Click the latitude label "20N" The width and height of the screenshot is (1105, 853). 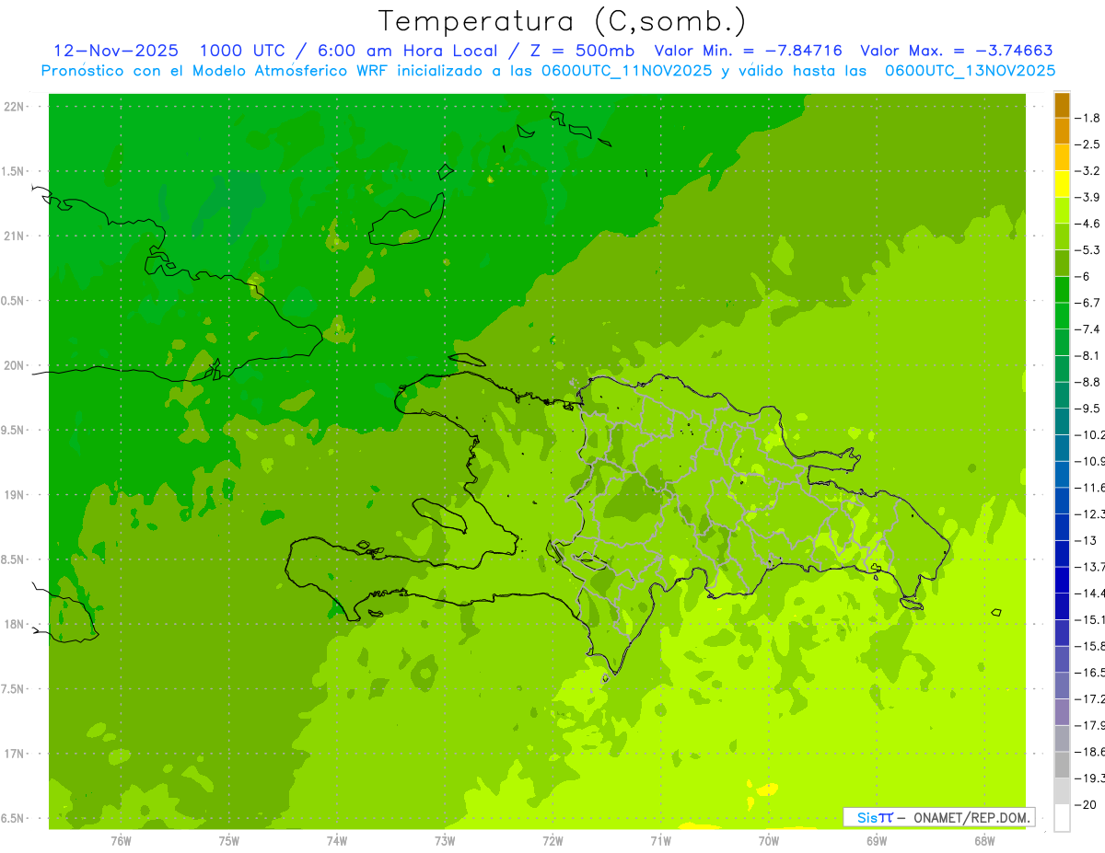14,365
